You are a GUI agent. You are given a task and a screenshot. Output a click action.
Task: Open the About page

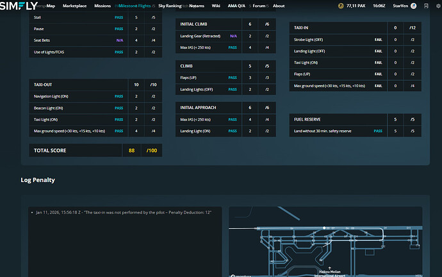click(x=279, y=6)
